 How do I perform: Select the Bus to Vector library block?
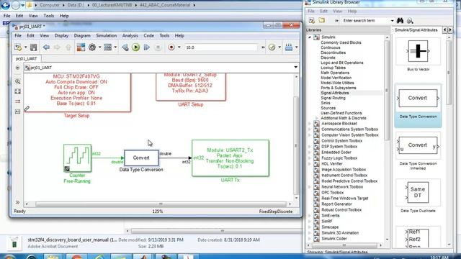[x=418, y=51]
